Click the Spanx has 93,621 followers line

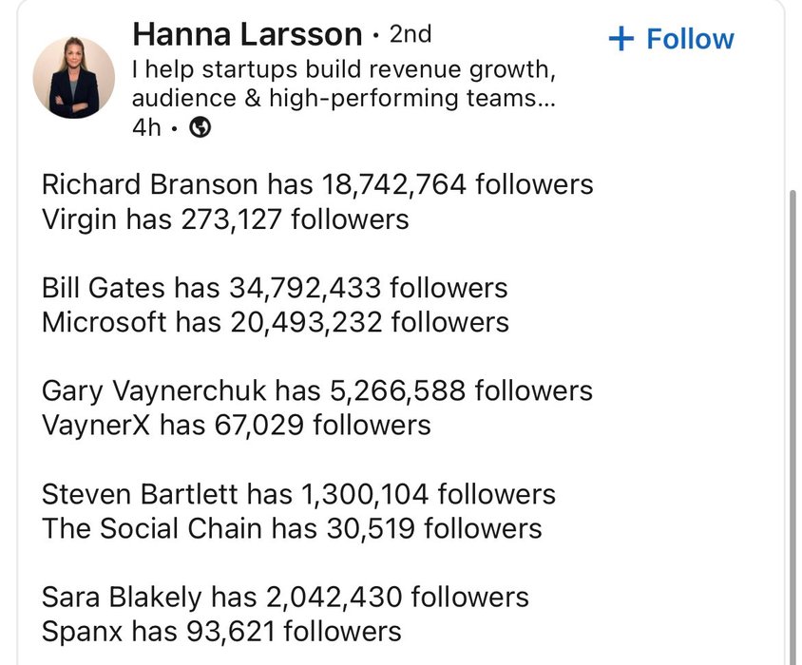tap(221, 631)
